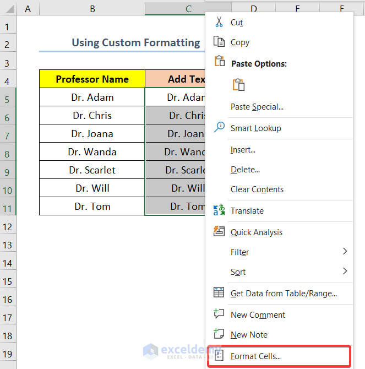Click the Professor Name header cell

tap(92, 79)
